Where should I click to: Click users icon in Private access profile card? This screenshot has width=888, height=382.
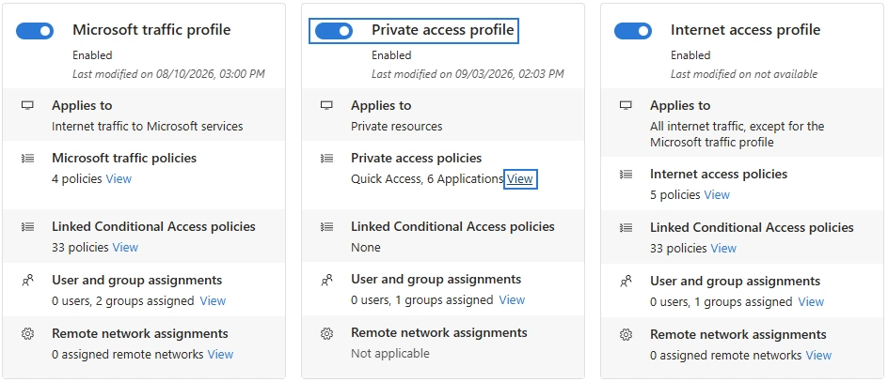point(326,280)
